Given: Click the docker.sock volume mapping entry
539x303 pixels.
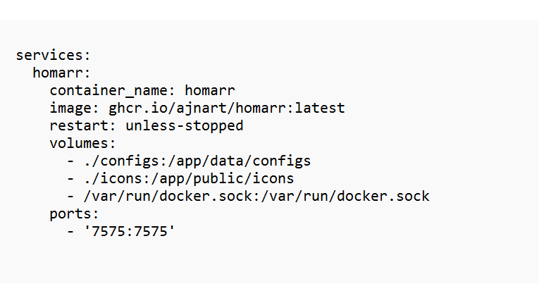Looking at the screenshot, I should (x=256, y=195).
